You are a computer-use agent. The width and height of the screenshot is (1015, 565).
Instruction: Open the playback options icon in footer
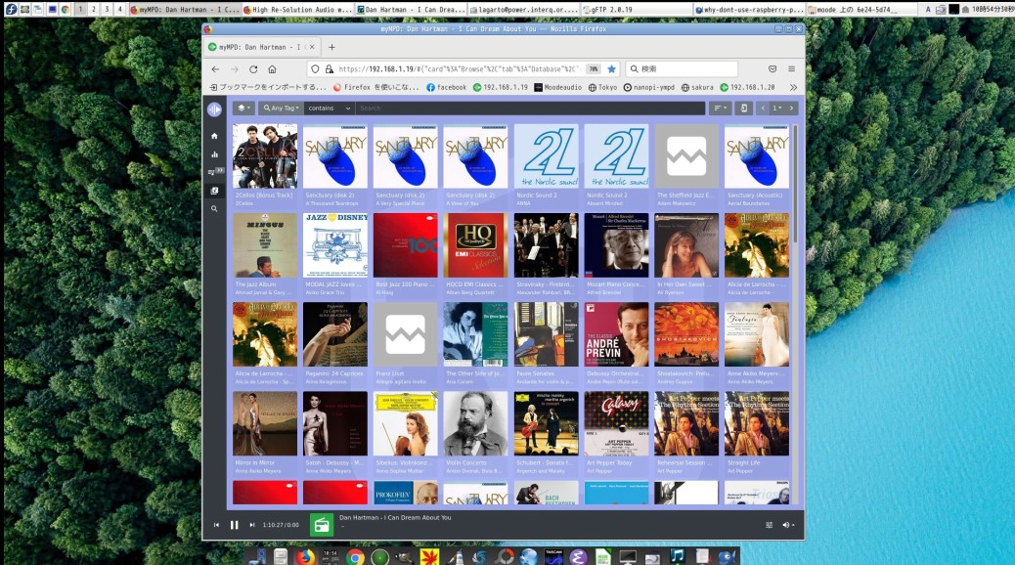coord(769,525)
